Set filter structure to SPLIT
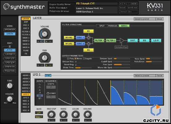Screen dimensions: 171x124 (102, 26)
